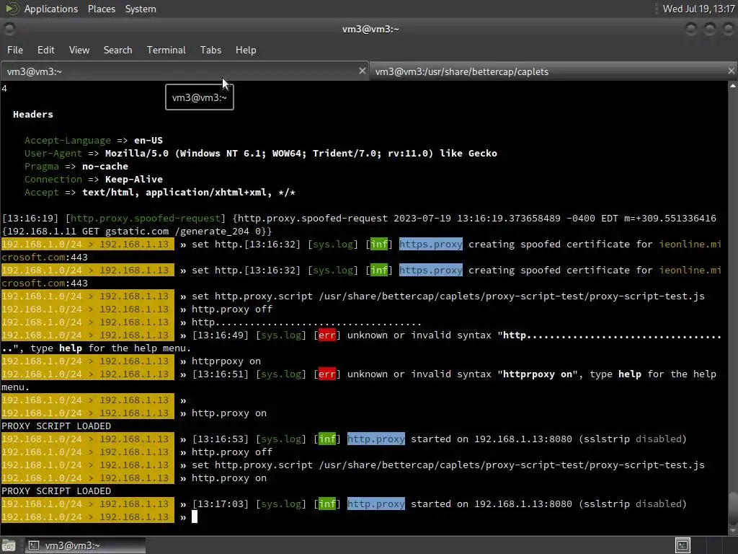
Task: Open the clock showing Wed Jul 19, 13:17
Action: coord(698,9)
